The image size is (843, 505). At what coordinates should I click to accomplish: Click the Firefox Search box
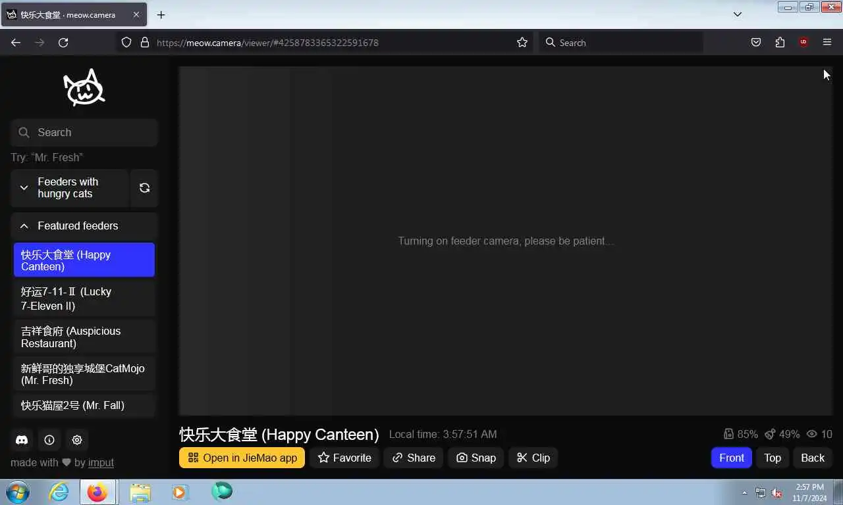[621, 43]
